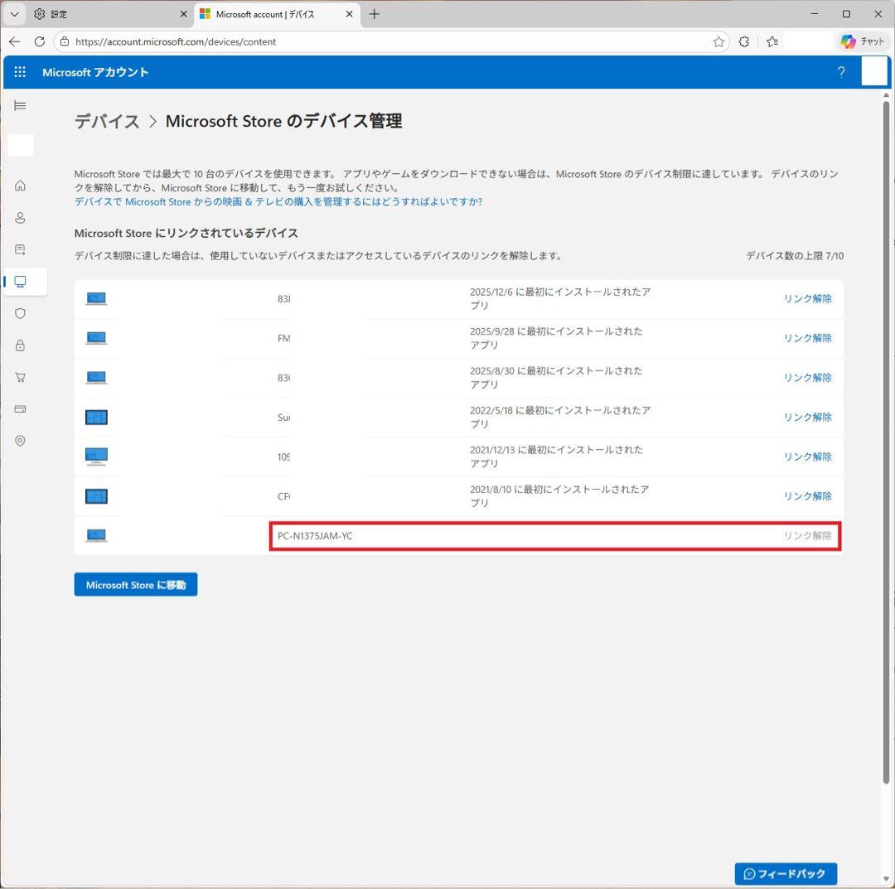Open payment options via the card icon
The height and width of the screenshot is (889, 895).
pos(20,408)
